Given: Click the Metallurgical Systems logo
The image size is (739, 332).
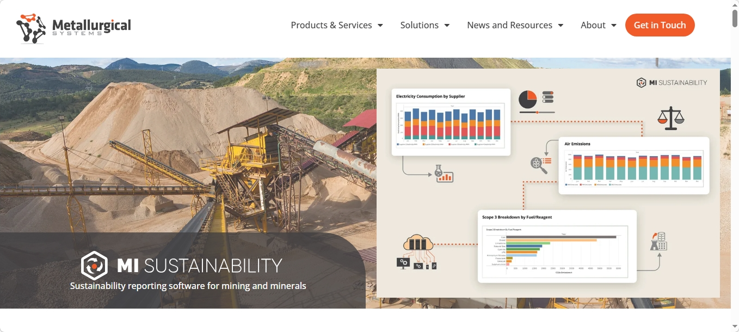Looking at the screenshot, I should coord(73,28).
